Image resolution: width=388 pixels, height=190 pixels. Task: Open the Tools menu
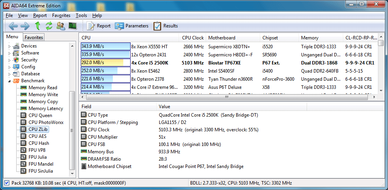(82, 15)
